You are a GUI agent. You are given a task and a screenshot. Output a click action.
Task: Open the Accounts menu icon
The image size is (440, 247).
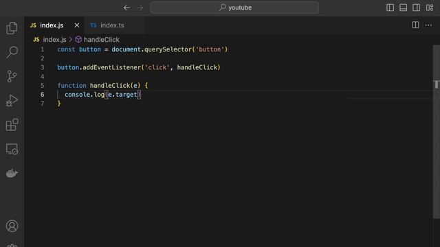12,226
